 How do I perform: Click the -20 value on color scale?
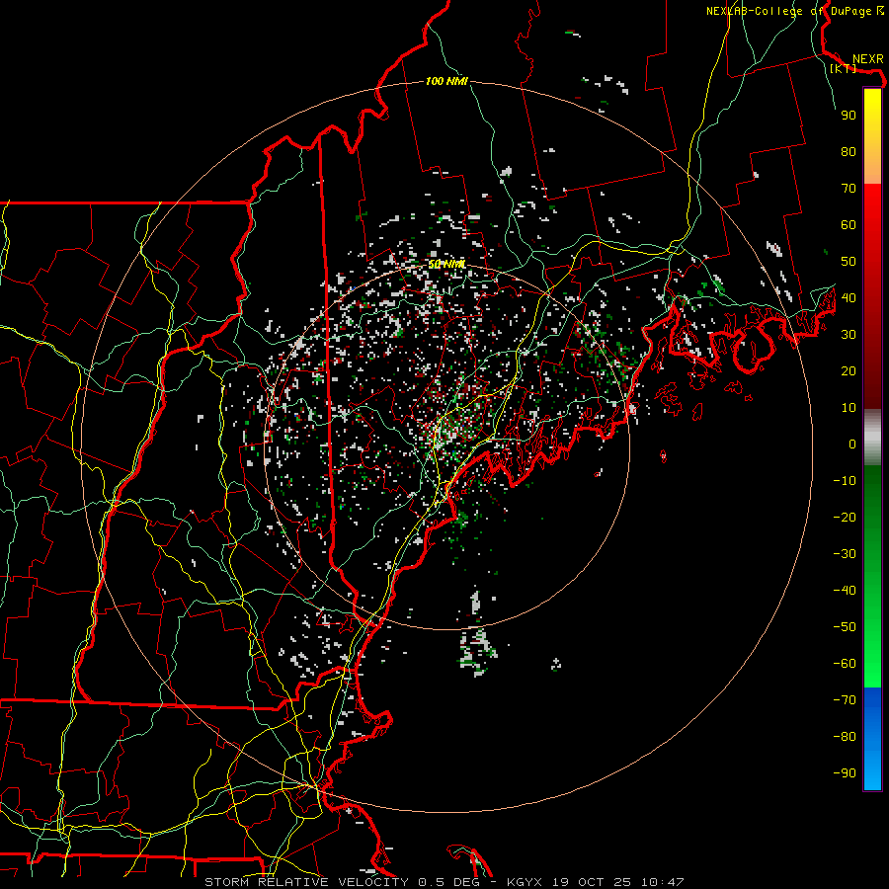[845, 517]
